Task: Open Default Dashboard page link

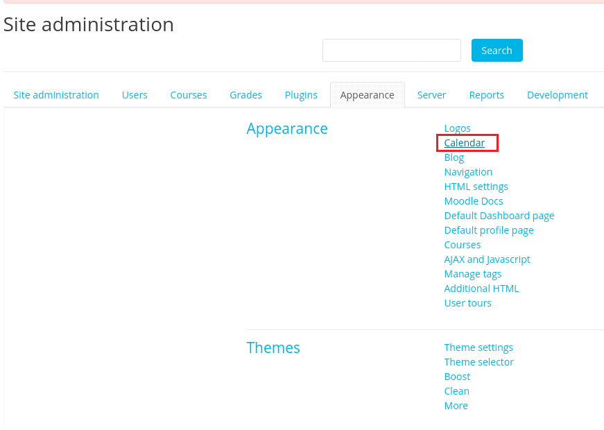Action: coord(499,216)
